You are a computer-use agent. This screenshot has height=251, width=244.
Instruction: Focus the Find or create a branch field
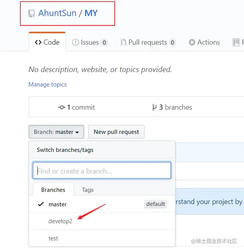(x=102, y=170)
